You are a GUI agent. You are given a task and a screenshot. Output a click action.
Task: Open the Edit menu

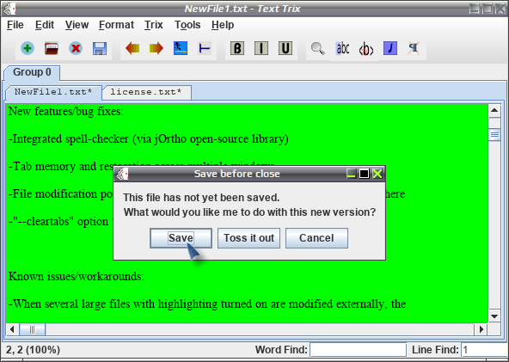tap(45, 25)
